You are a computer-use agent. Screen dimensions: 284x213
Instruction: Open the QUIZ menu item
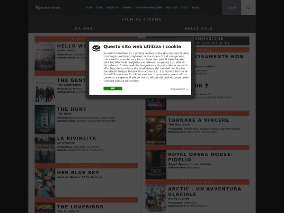tap(185, 8)
